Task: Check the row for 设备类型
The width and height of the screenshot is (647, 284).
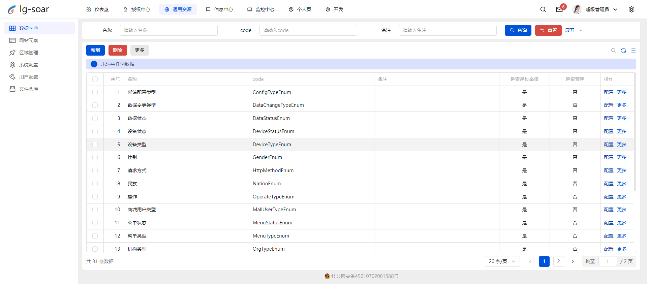Action: point(95,145)
